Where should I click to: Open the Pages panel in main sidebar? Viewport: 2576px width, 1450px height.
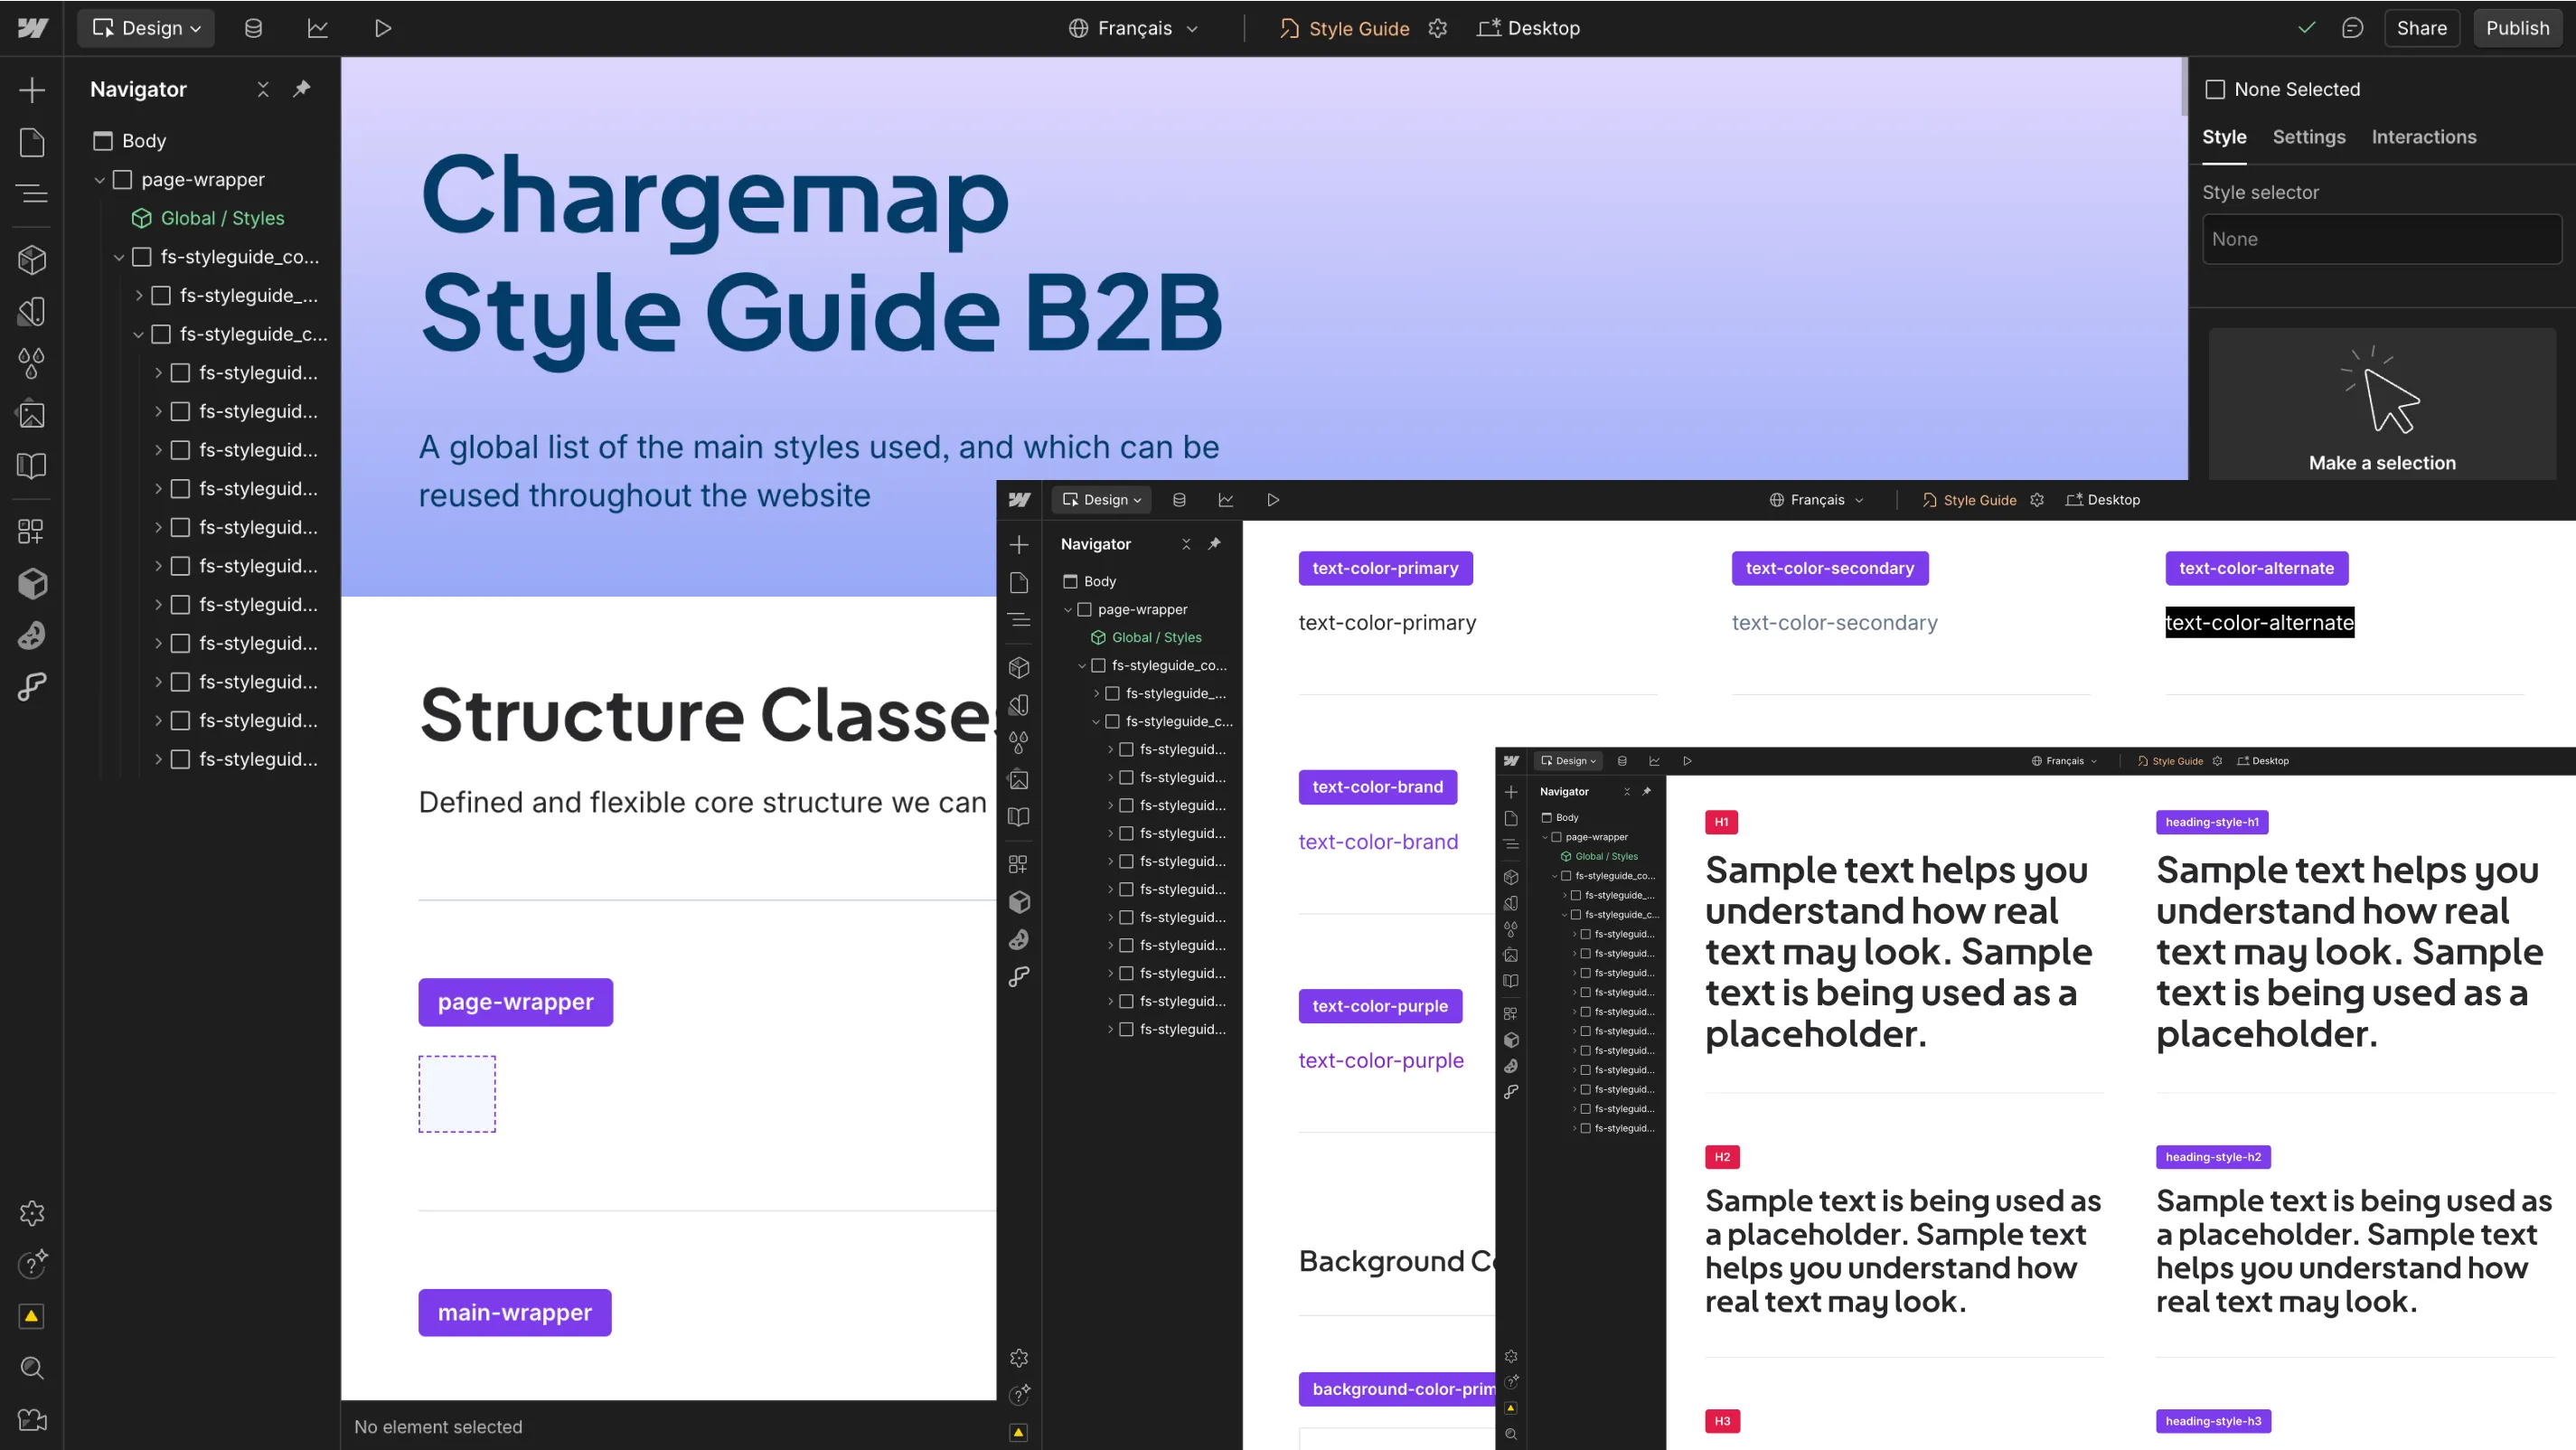coord(32,142)
